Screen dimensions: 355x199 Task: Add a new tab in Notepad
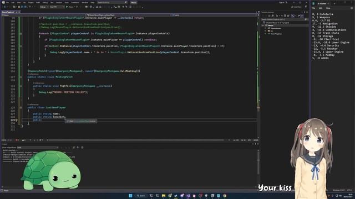[334, 3]
